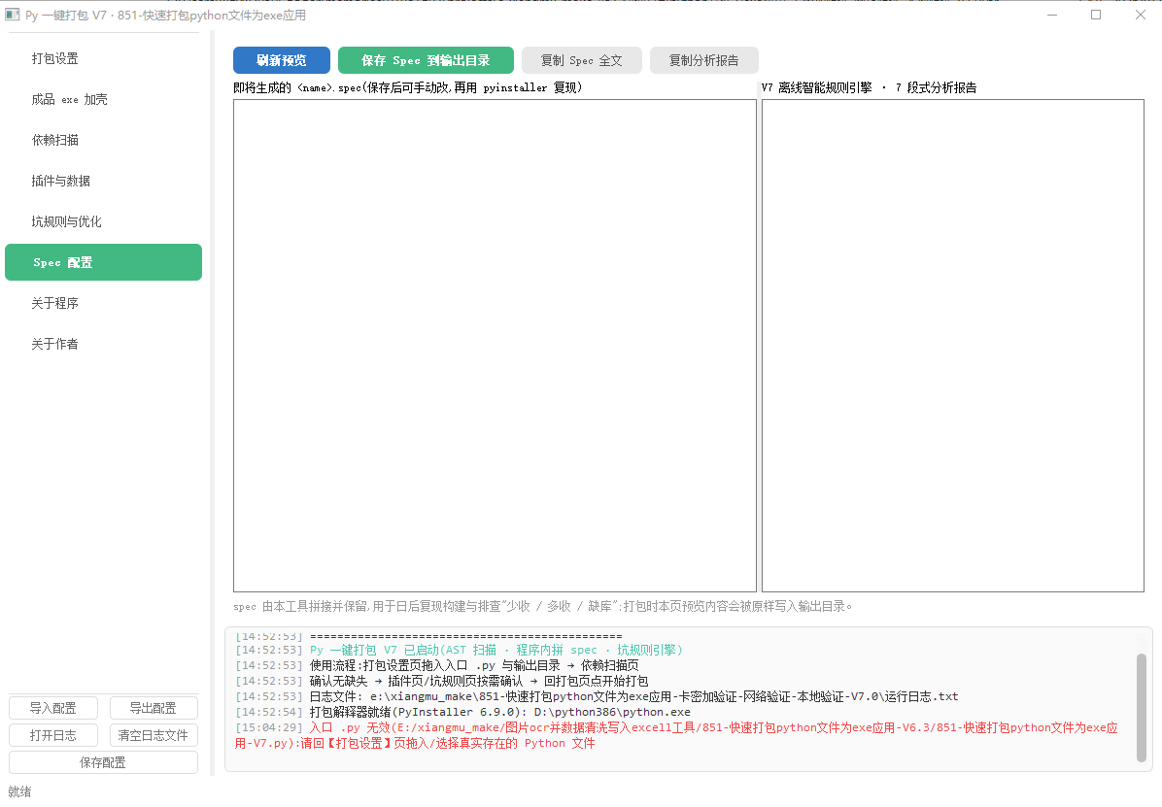Viewport: 1162px width, 807px height.
Task: Click the 打包解释器就绪 log line
Action: [x=463, y=712]
